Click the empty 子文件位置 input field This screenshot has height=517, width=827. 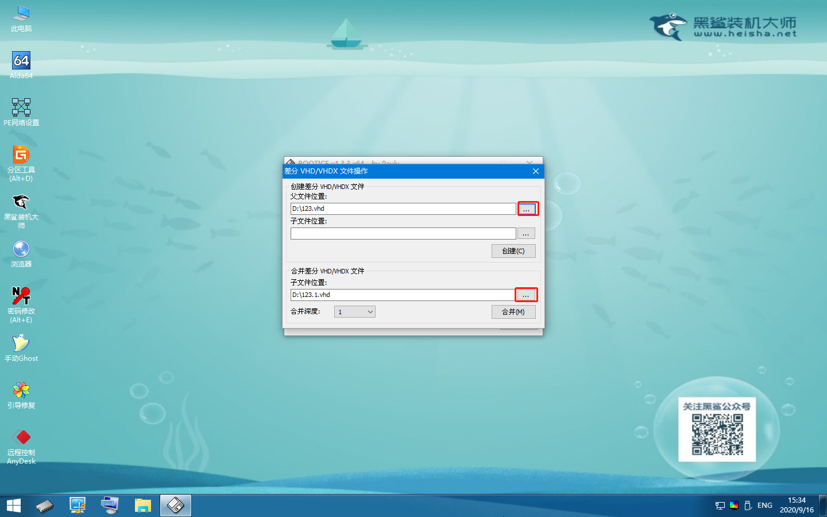[x=403, y=233]
